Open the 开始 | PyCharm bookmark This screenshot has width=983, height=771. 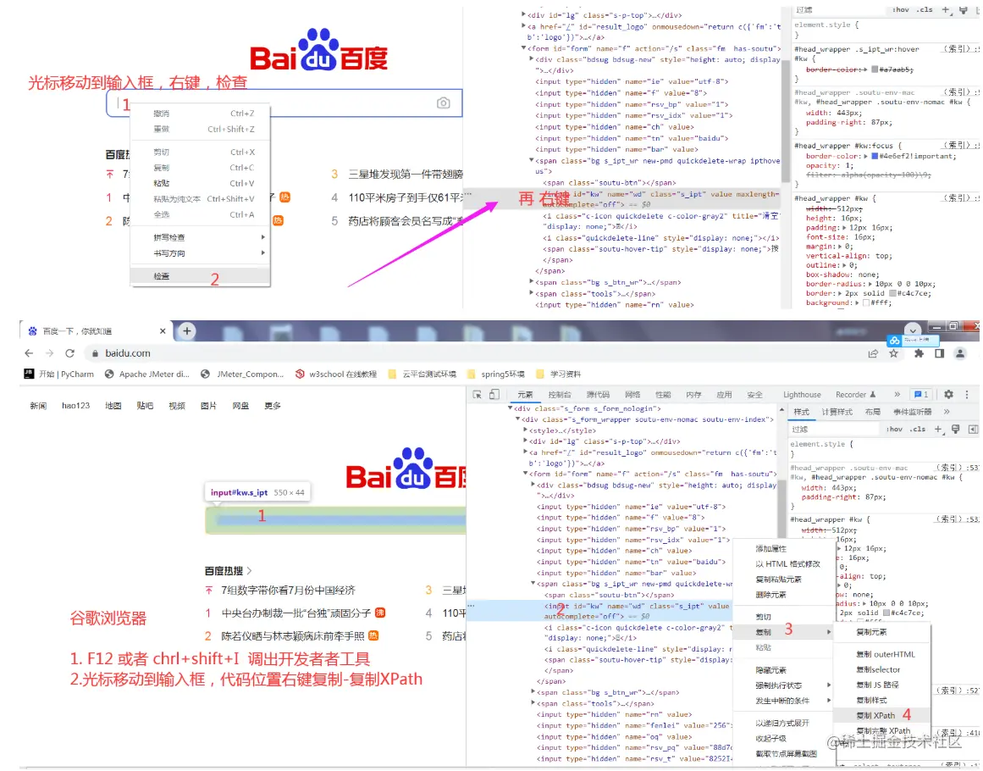click(x=59, y=374)
